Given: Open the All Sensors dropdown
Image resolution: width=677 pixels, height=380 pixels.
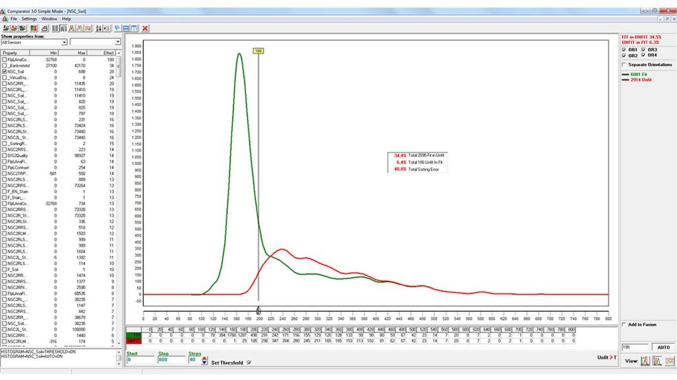Looking at the screenshot, I should [x=65, y=42].
